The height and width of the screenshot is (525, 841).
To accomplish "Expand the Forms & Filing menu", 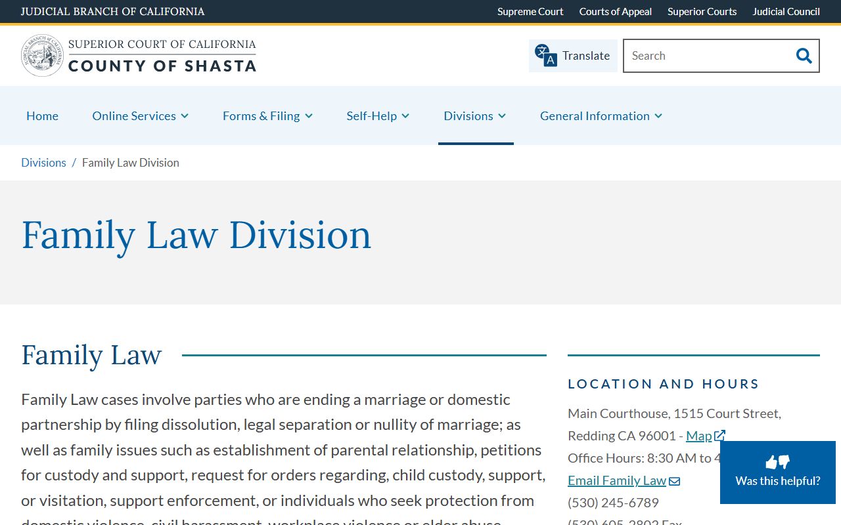I will [x=267, y=115].
